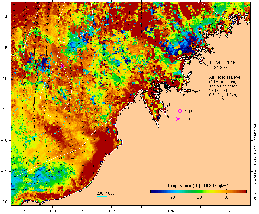
Task: Click the "Altimetric sealevel" caption line
Action: pyautogui.click(x=225, y=77)
